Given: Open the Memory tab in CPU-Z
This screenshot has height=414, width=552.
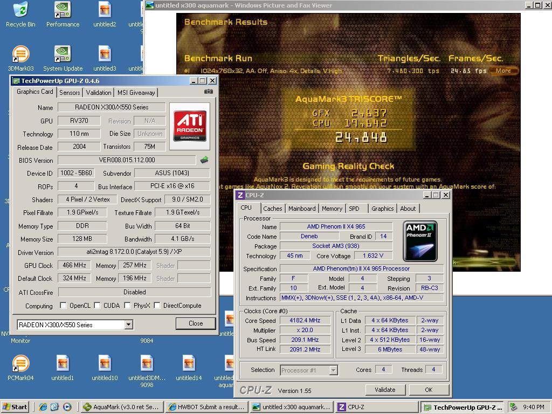Looking at the screenshot, I should pyautogui.click(x=332, y=209).
